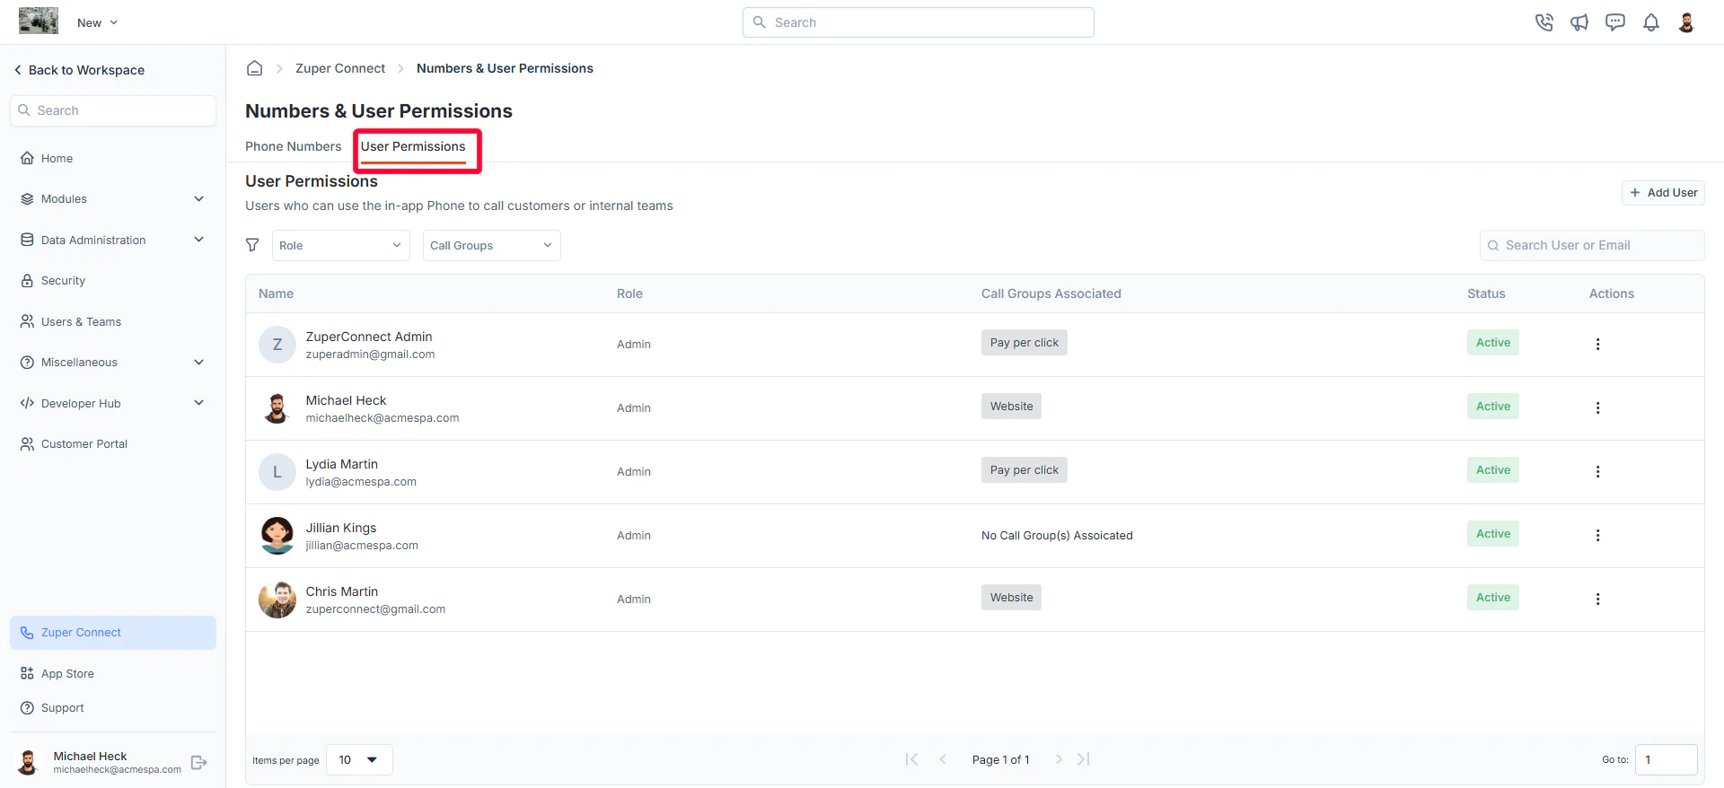Click Jillian Kings' avatar

pos(277,536)
